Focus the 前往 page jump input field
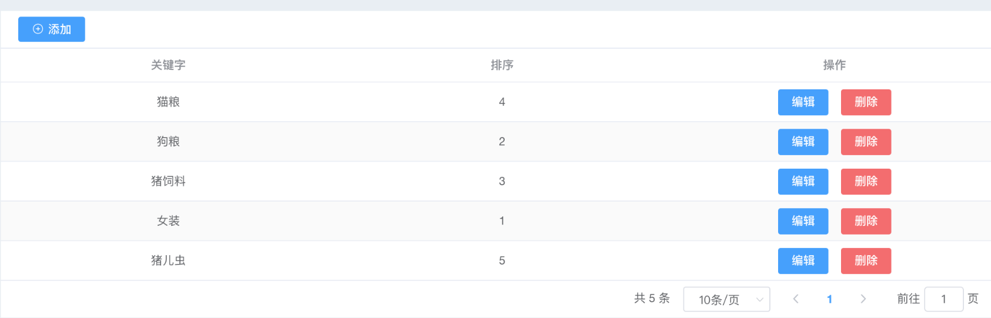Viewport: 991px width, 318px height. pyautogui.click(x=943, y=299)
